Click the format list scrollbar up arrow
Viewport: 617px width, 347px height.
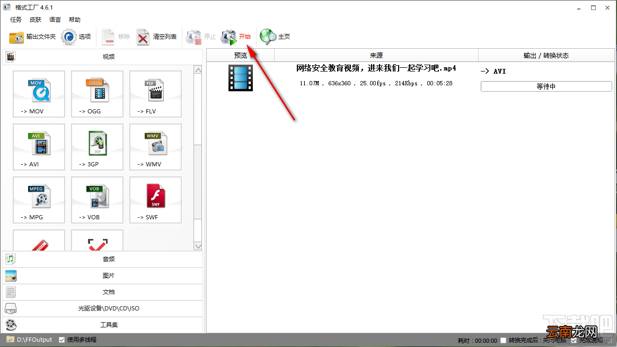(198, 70)
